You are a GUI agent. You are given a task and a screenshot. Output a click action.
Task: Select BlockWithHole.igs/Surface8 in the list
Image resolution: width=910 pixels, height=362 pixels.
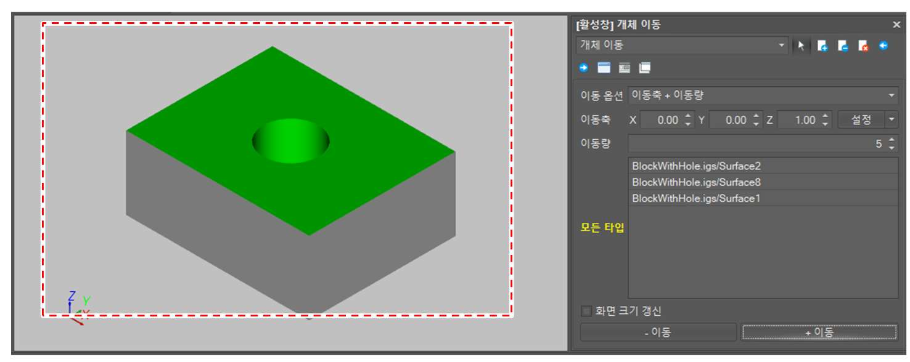coord(696,182)
